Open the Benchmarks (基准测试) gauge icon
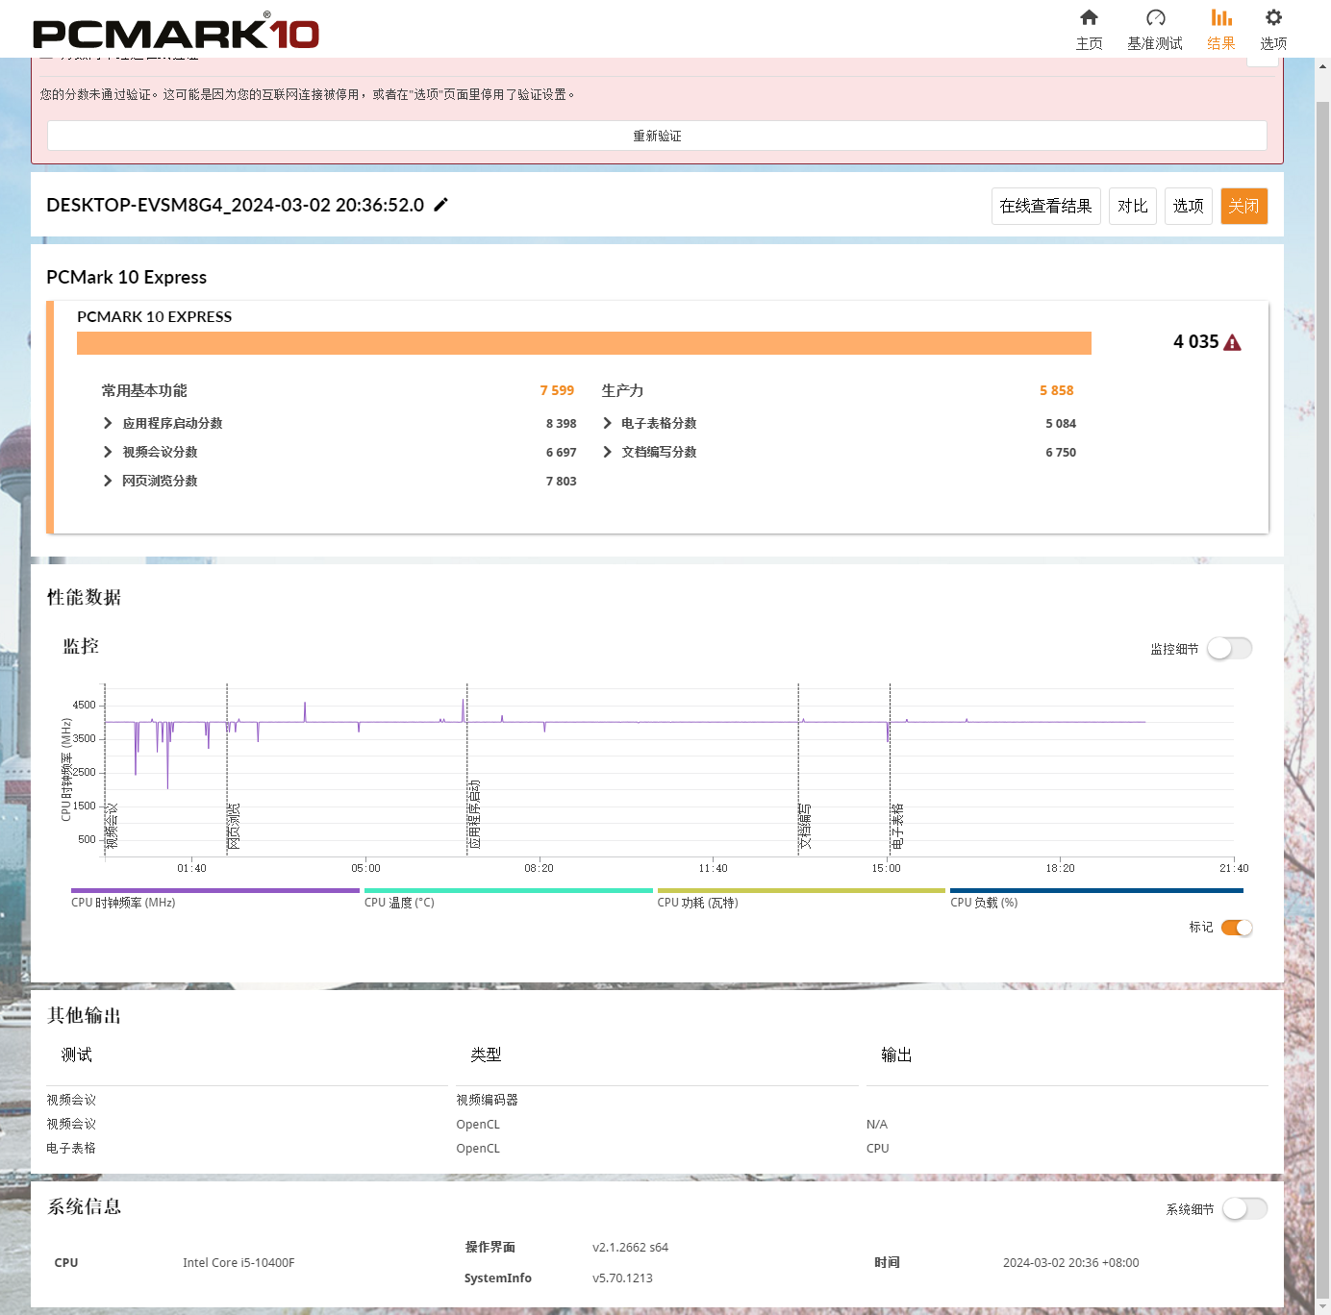 [1155, 17]
